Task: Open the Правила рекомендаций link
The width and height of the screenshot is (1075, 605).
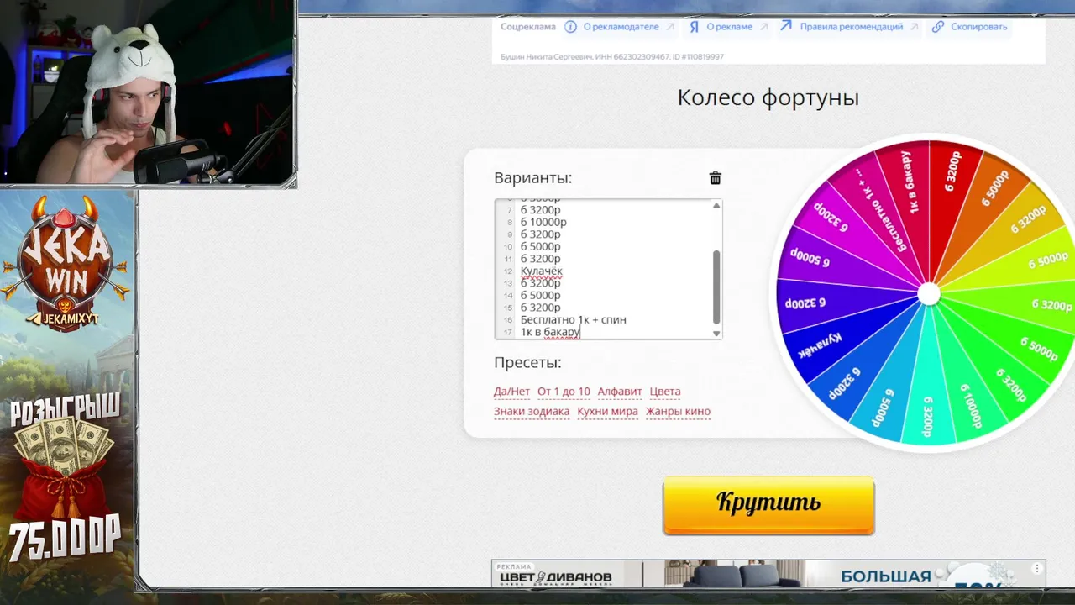Action: 851,27
